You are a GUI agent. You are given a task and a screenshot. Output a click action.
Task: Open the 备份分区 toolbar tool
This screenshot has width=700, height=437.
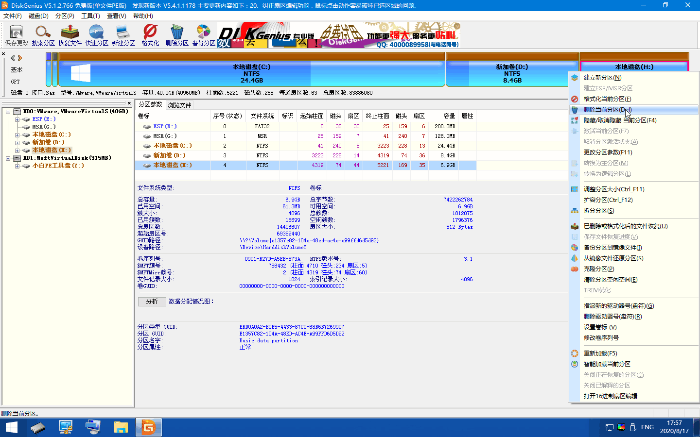click(204, 35)
